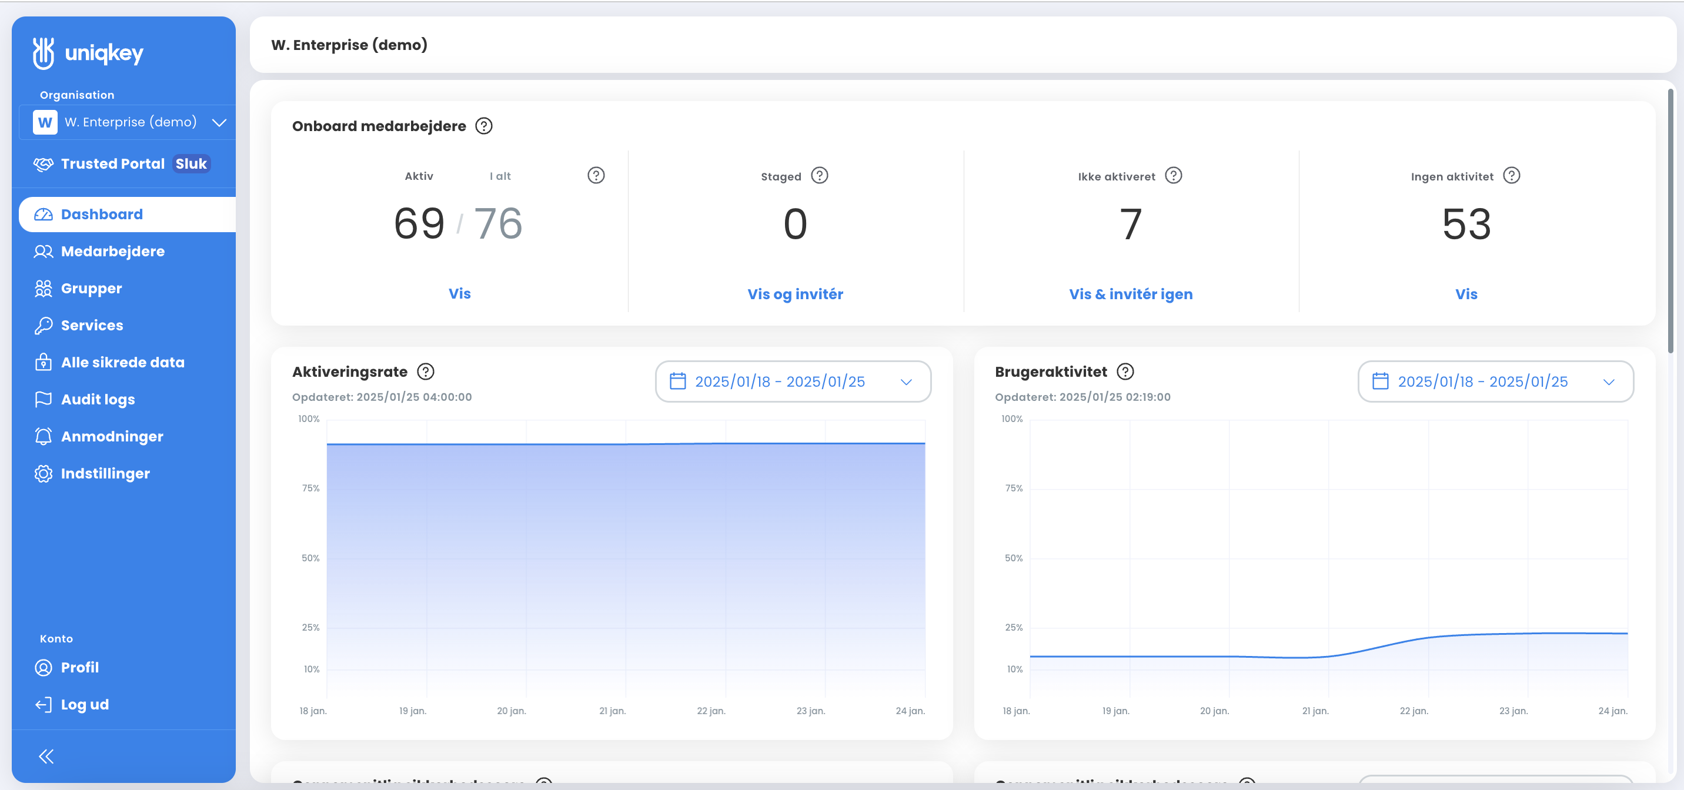Click help icon beside Ingen aktivitet
1684x790 pixels.
pyautogui.click(x=1512, y=176)
